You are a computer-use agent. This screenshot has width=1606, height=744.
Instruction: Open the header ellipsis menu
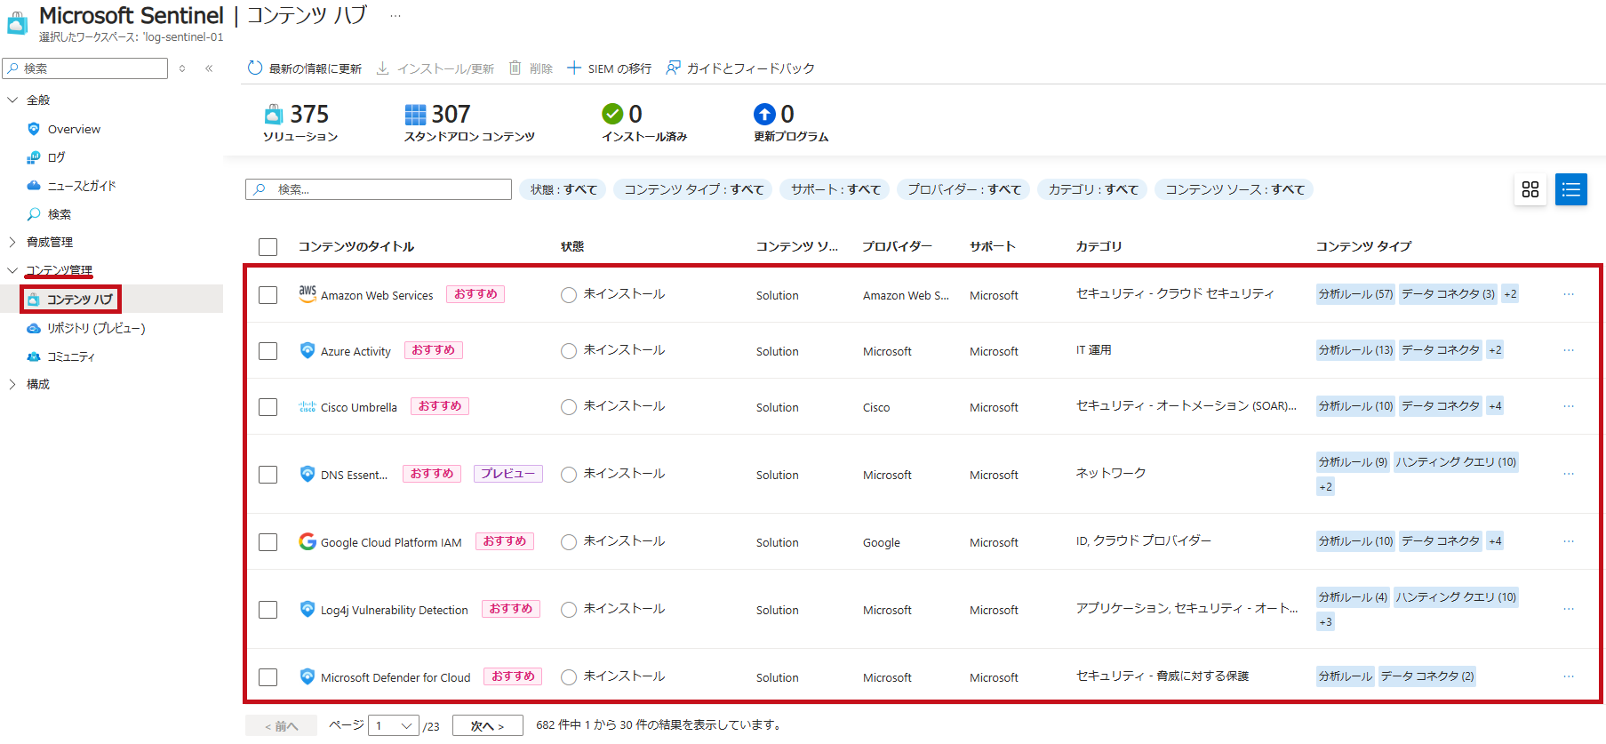point(396,15)
